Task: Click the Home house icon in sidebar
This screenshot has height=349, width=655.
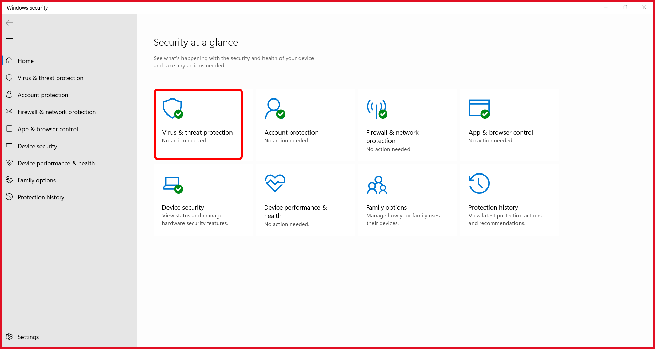Action: [x=9, y=60]
